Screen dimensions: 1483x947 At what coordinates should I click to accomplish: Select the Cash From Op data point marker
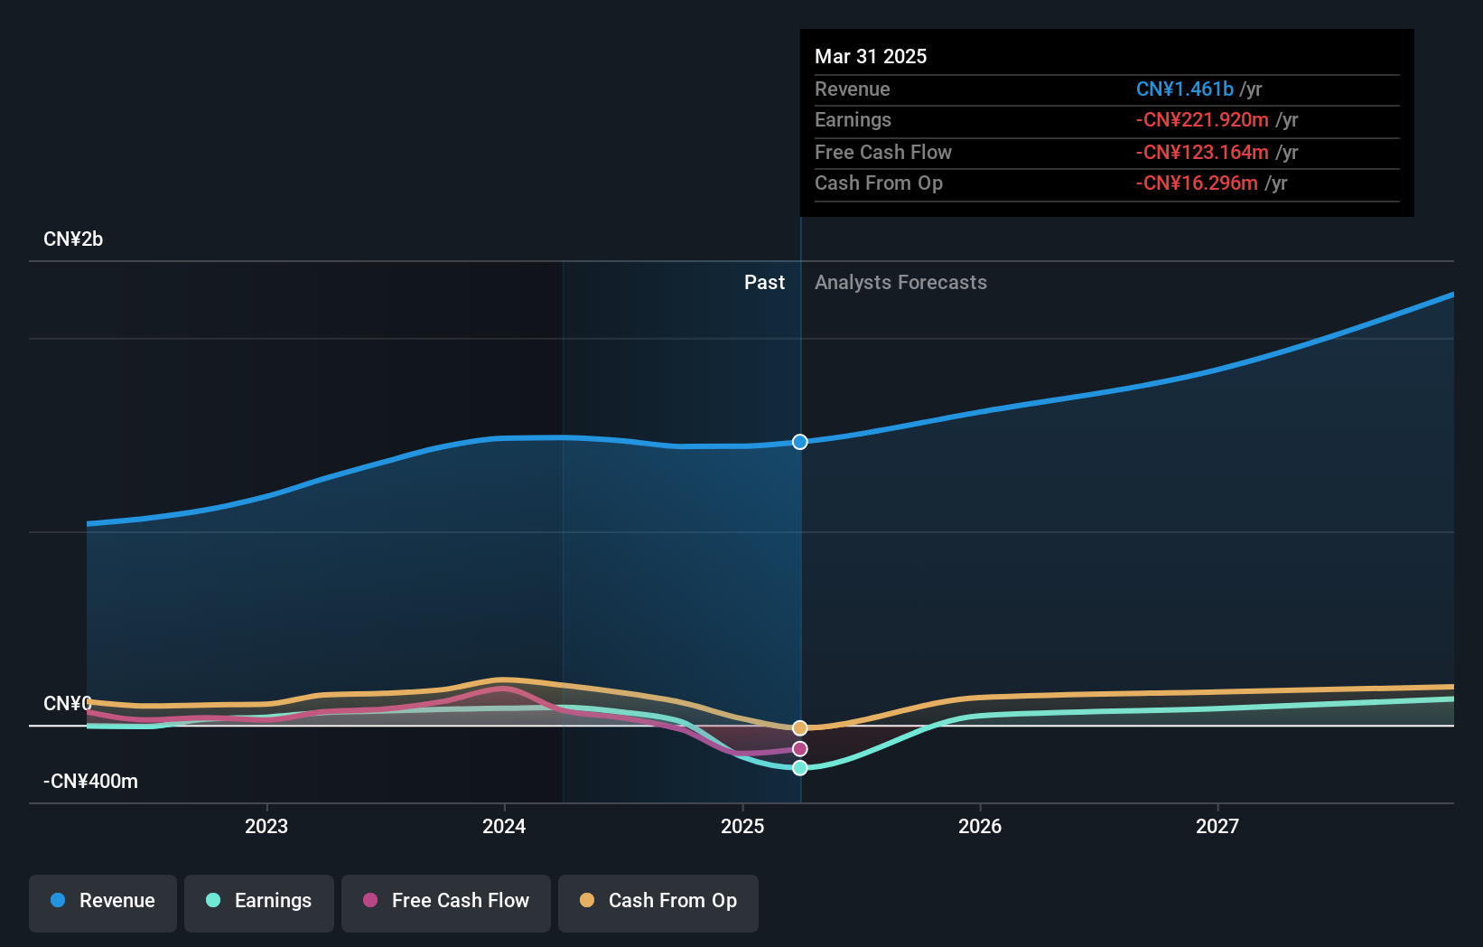click(800, 728)
